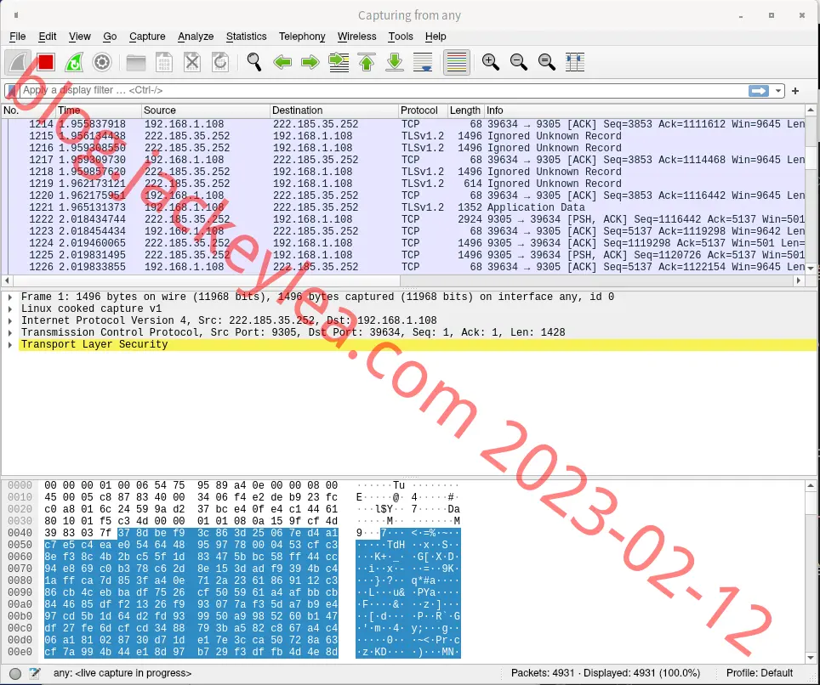Click into the display filter field
This screenshot has height=685, width=820.
tap(382, 90)
